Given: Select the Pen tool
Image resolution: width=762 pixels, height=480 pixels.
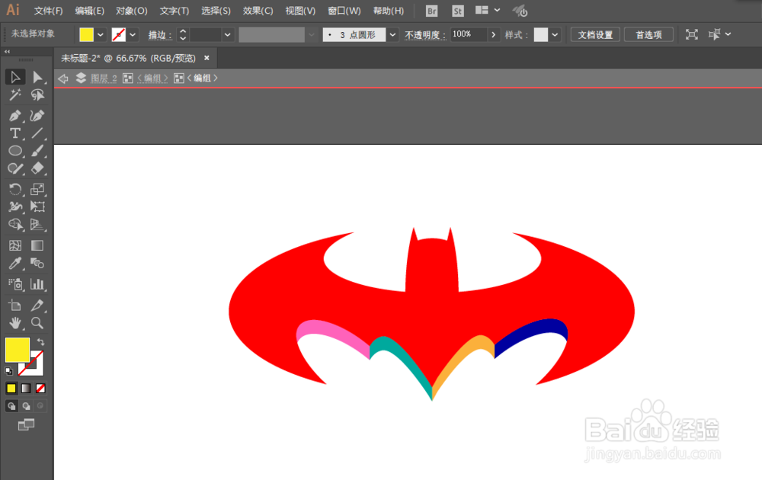Looking at the screenshot, I should click(x=15, y=115).
